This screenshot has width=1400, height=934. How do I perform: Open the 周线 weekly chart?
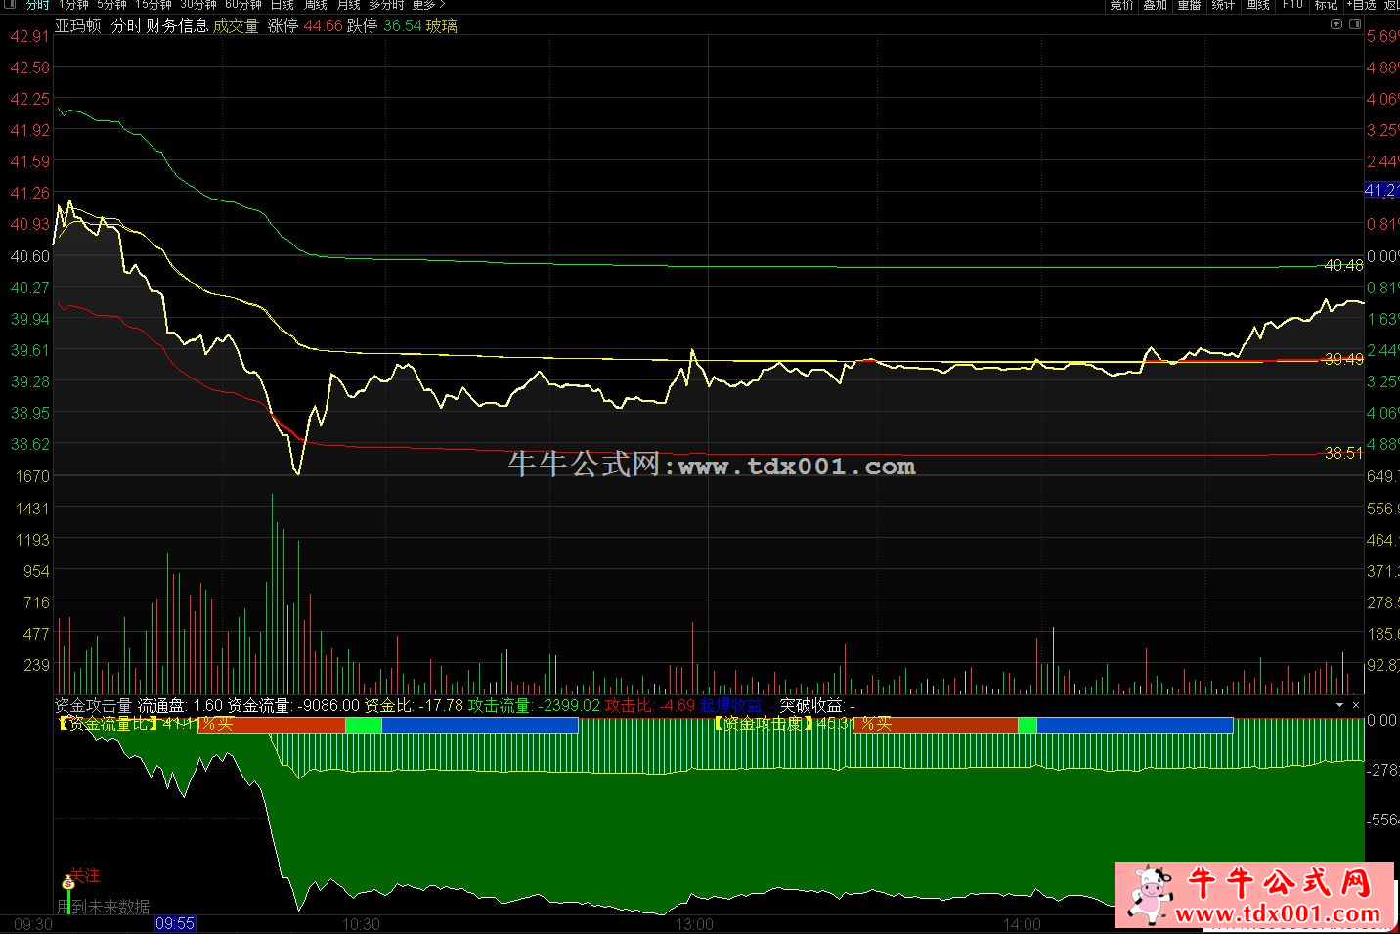[x=316, y=5]
